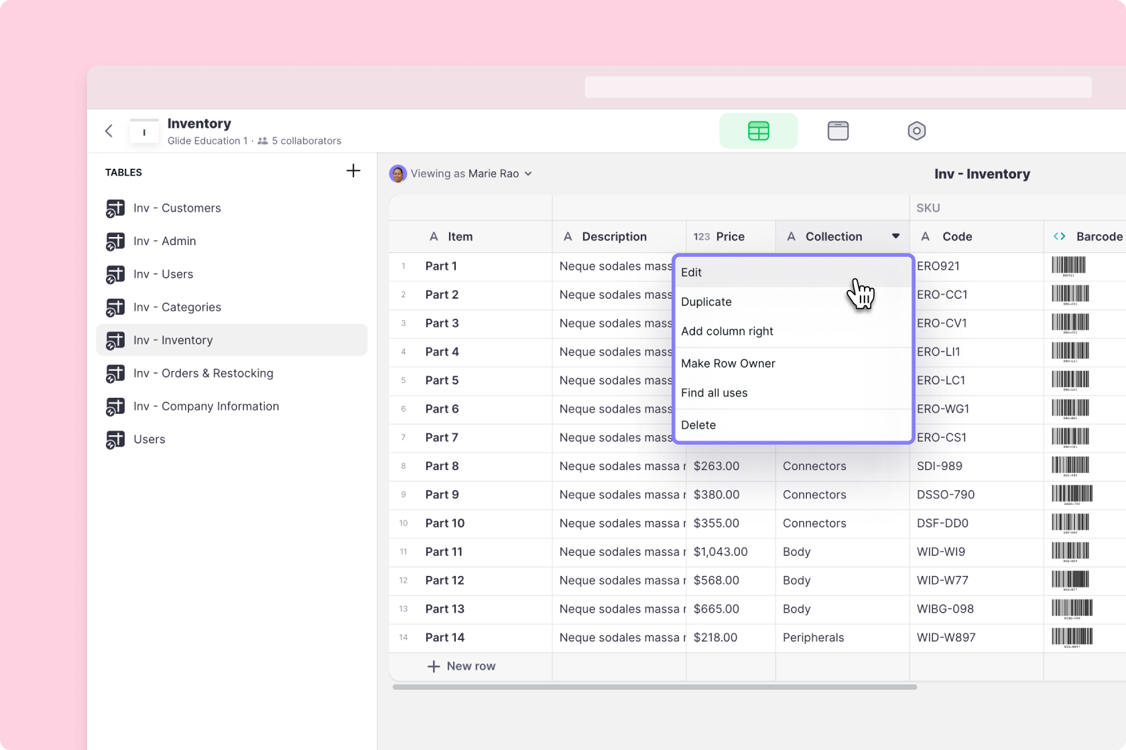Expand the Viewing as Marie Rao dropdown
1126x750 pixels.
528,174
